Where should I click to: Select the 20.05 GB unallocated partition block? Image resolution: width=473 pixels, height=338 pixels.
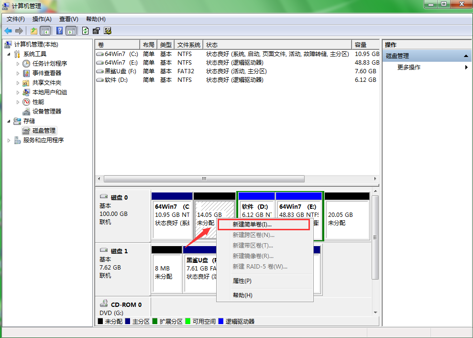pos(347,220)
